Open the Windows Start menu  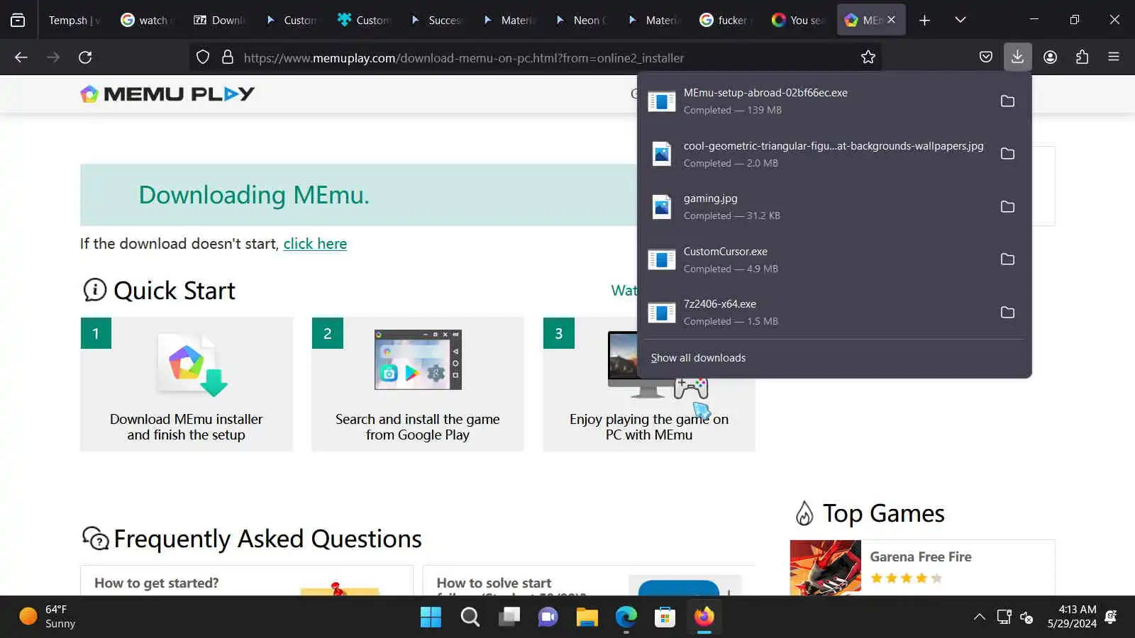pyautogui.click(x=431, y=617)
